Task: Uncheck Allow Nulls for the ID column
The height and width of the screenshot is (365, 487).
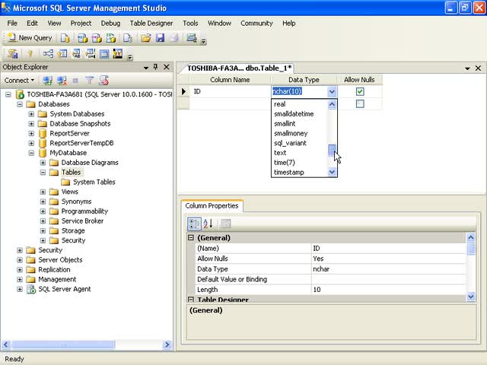Action: (x=360, y=92)
